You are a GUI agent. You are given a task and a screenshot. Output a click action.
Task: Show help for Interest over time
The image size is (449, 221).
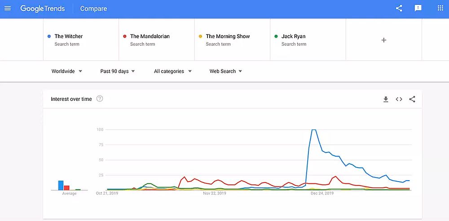pos(100,99)
